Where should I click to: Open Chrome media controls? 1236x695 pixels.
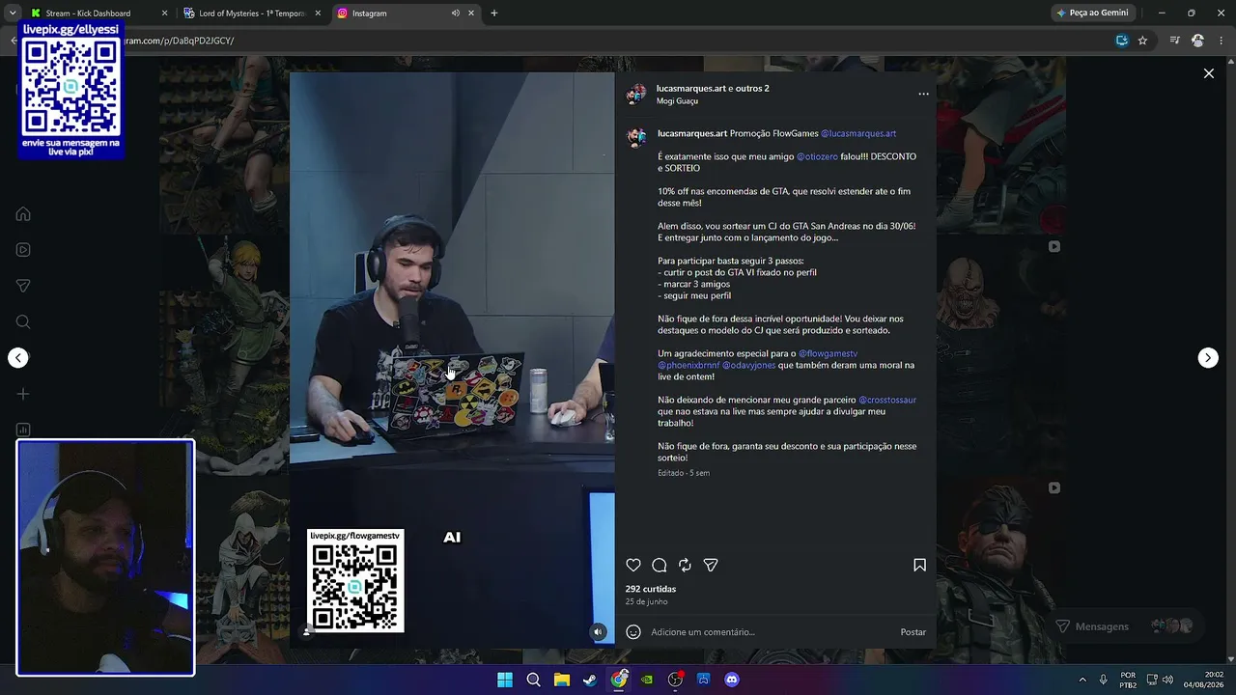tap(1174, 41)
